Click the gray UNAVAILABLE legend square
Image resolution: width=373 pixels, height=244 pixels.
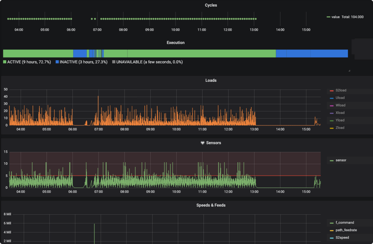coord(114,62)
